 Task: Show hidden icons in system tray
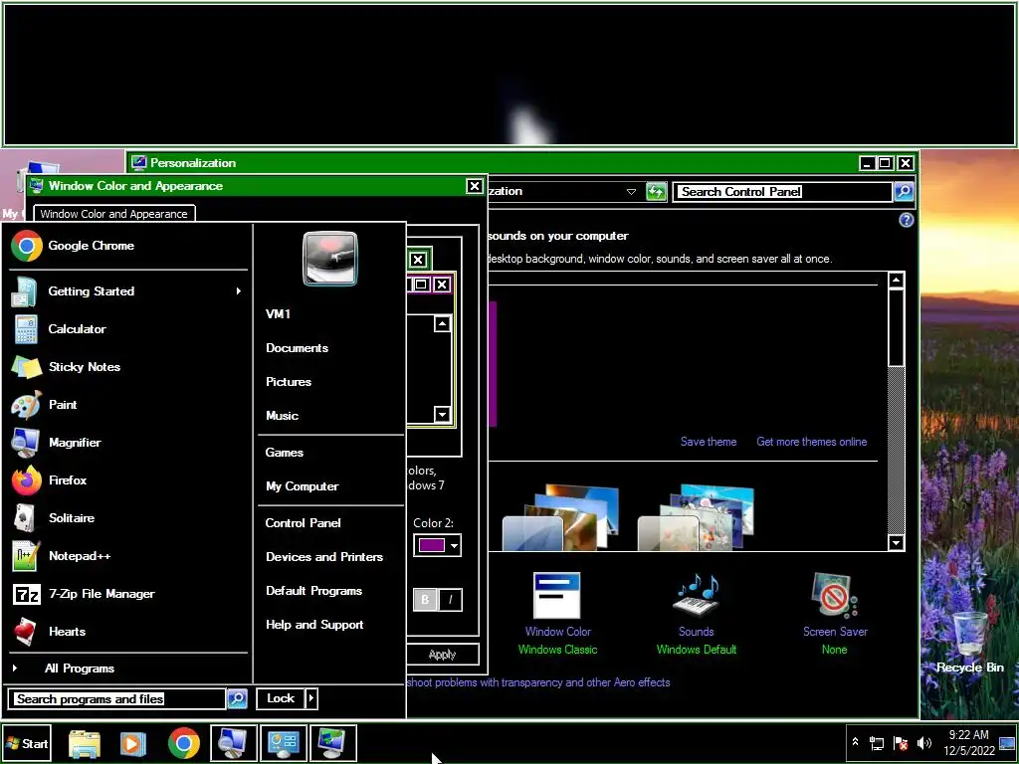coord(855,742)
